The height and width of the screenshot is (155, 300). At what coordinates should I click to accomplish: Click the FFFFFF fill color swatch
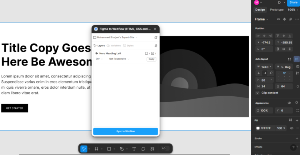[258, 128]
